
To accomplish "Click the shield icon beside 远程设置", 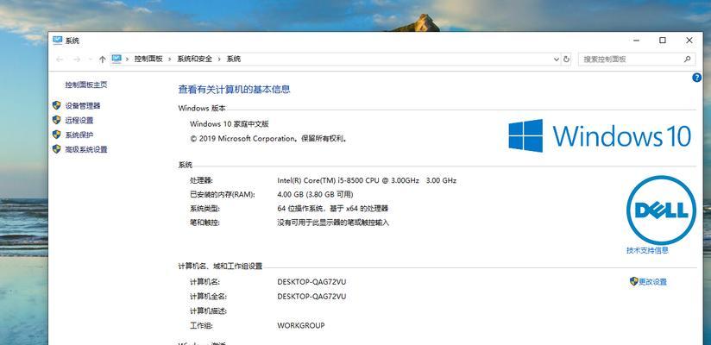I will (x=57, y=120).
